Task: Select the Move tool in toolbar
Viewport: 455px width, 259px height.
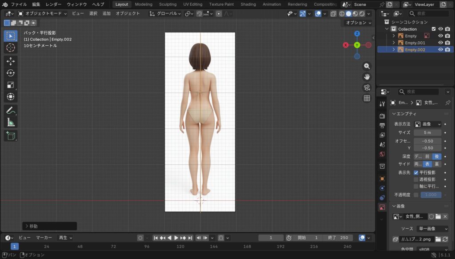Action: coord(11,61)
